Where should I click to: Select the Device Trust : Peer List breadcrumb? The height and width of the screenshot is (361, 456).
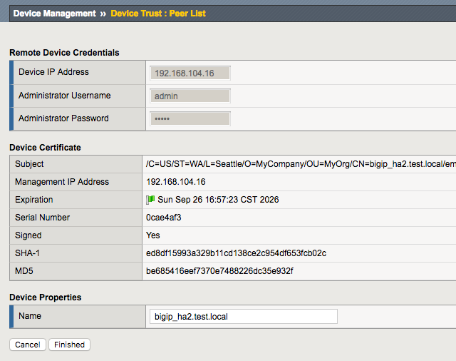(x=157, y=14)
